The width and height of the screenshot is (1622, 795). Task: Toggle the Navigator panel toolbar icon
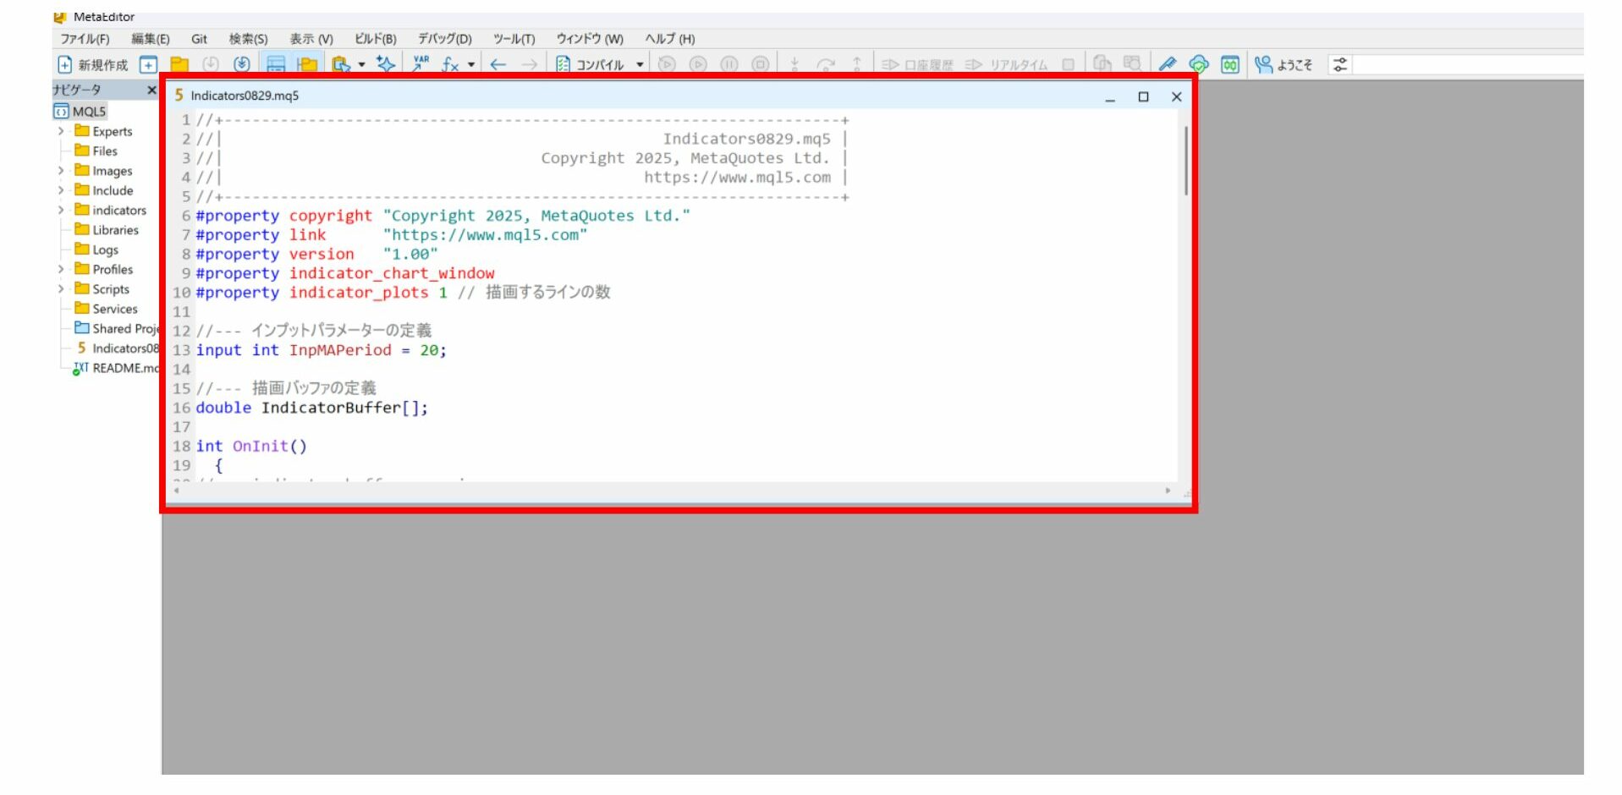click(x=276, y=65)
